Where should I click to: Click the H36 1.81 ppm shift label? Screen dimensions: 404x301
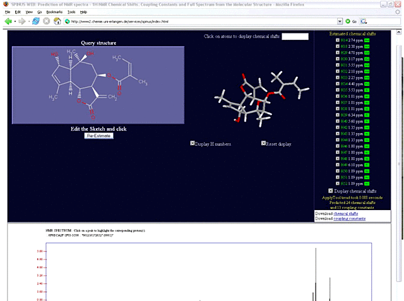(352, 97)
